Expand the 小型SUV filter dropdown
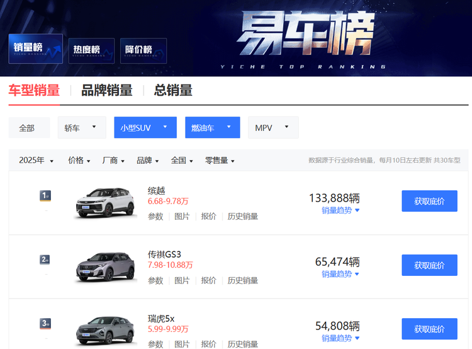This screenshot has height=349, width=472. [145, 128]
